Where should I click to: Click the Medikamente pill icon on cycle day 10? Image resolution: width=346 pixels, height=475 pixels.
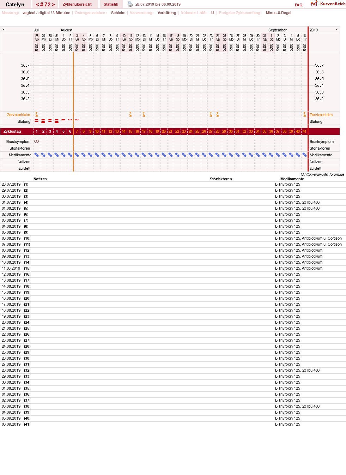coord(97,155)
